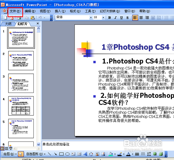Select slide 3 thumbnail
The width and height of the screenshot is (174, 160).
[x=21, y=83]
